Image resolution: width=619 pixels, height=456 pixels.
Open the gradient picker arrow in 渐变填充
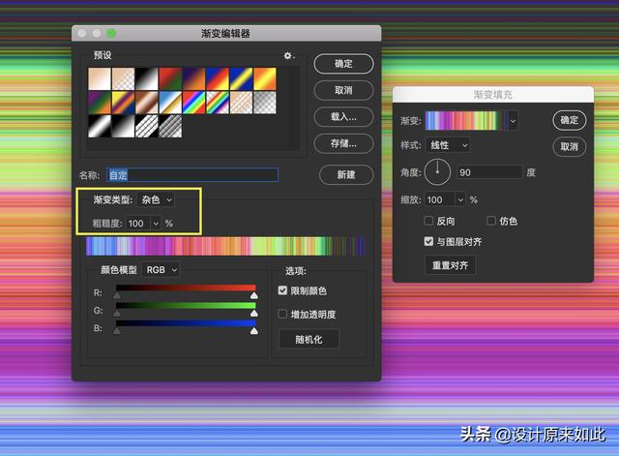click(x=514, y=120)
